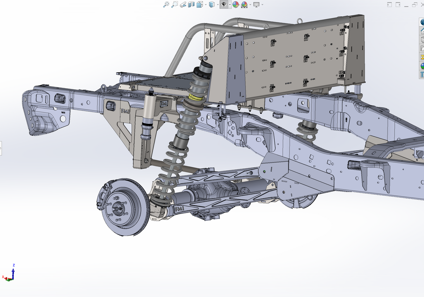This screenshot has width=424, height=297.
Task: Toggle the Display Style cube icon
Action: coord(212,5)
